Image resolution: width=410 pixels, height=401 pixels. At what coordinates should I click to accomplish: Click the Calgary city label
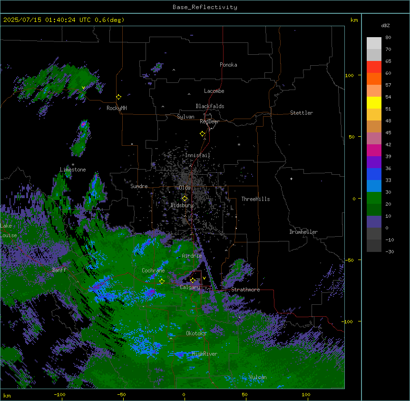tap(190, 287)
